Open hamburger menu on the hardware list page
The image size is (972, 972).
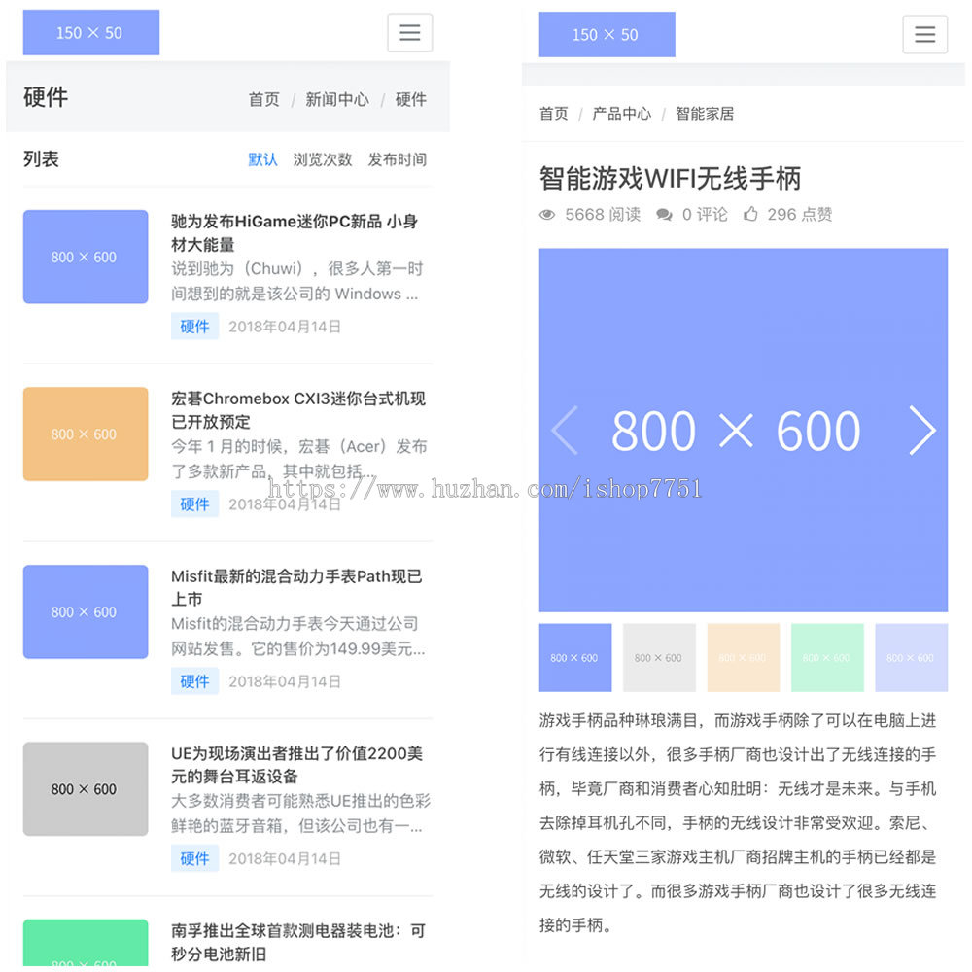(x=410, y=32)
